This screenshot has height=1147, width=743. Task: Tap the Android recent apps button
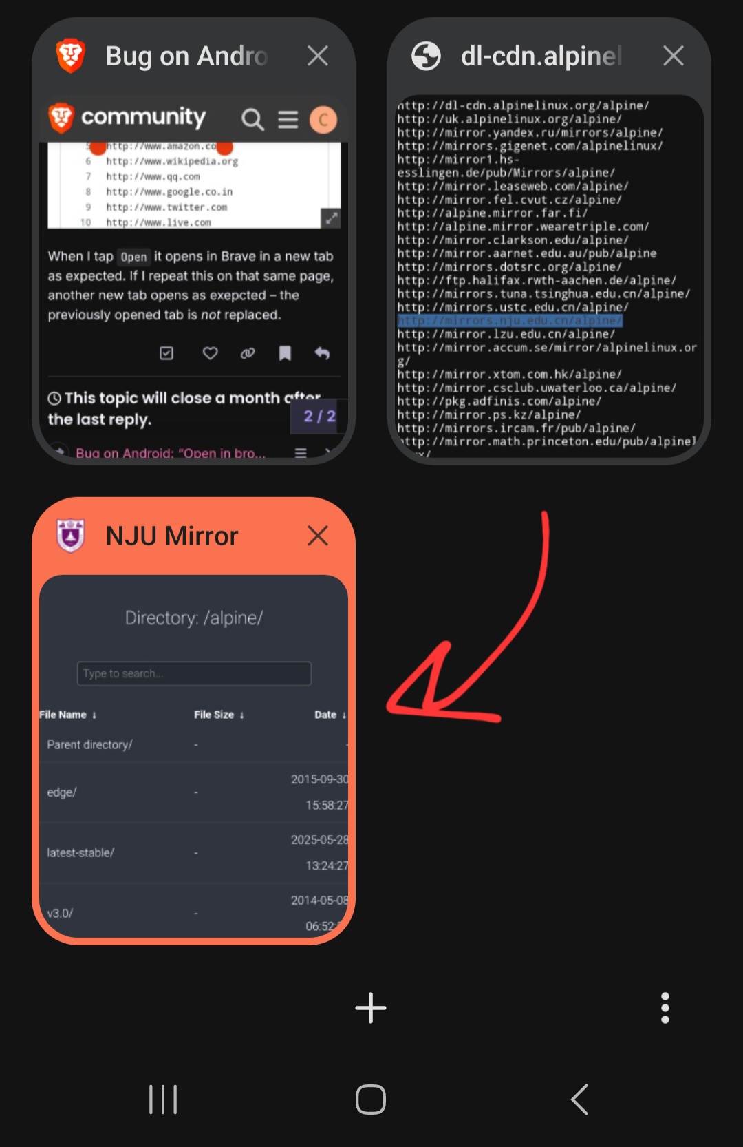pyautogui.click(x=163, y=1099)
